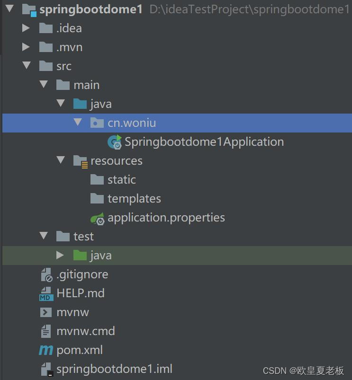Click the application.properties Spring leaf icon
The width and height of the screenshot is (352, 380).
point(97,219)
